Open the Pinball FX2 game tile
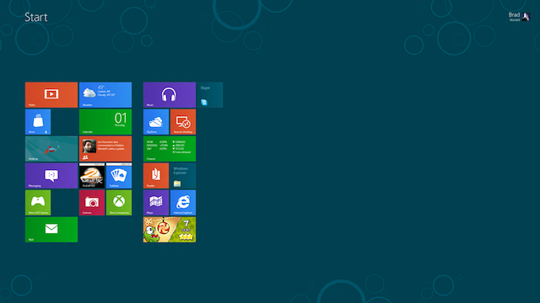Screen dimensions: 540x303 coord(92,176)
